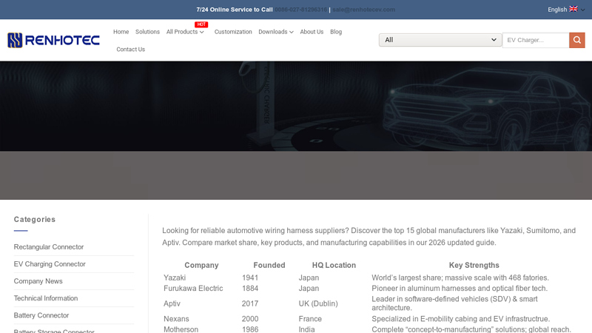Click the EV Charger search field
The height and width of the screenshot is (333, 592).
pyautogui.click(x=536, y=40)
